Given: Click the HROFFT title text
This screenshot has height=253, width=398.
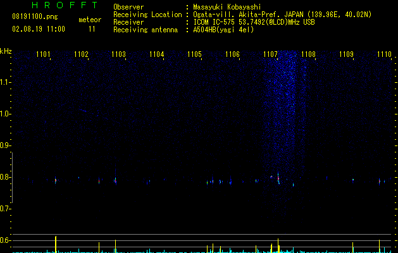Looking at the screenshot, I should click(65, 5).
